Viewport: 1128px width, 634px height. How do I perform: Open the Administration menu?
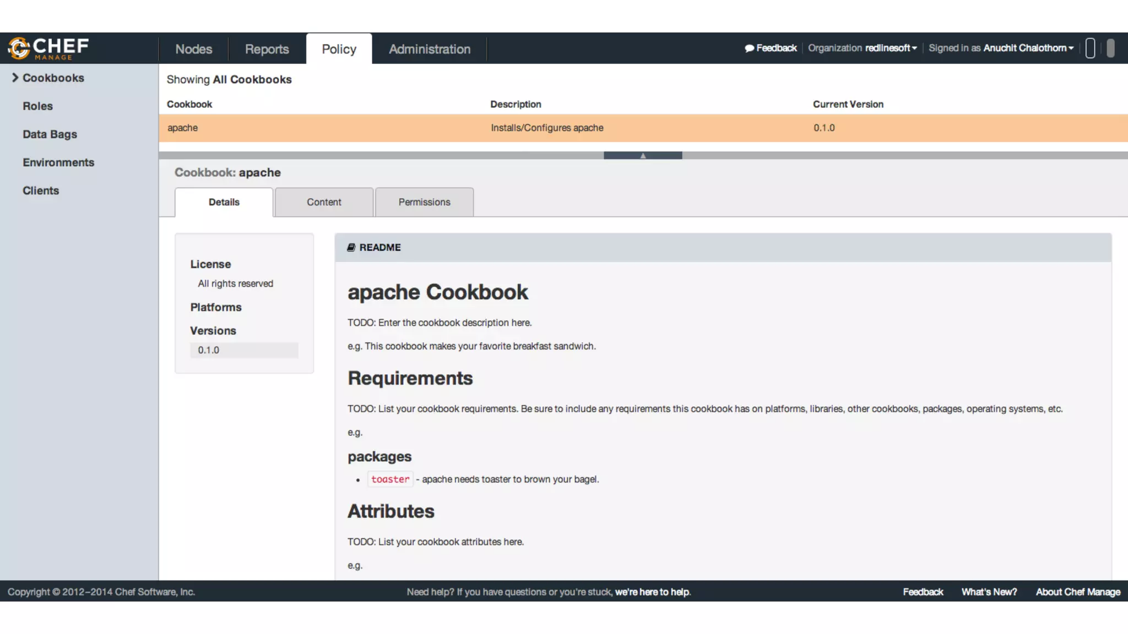[430, 49]
